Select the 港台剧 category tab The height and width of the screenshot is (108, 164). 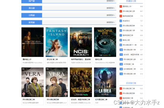point(32,8)
